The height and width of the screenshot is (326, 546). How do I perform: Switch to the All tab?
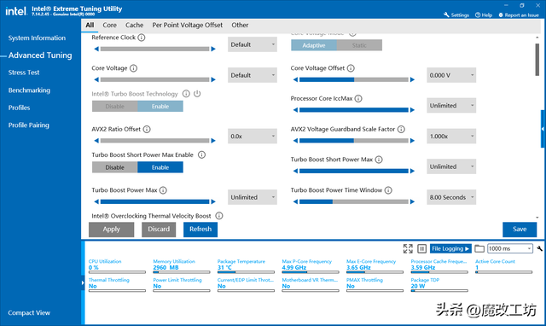90,25
